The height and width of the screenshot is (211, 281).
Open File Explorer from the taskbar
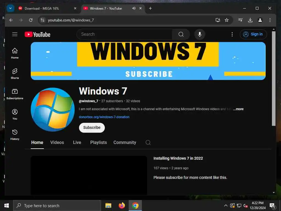pyautogui.click(x=108, y=206)
